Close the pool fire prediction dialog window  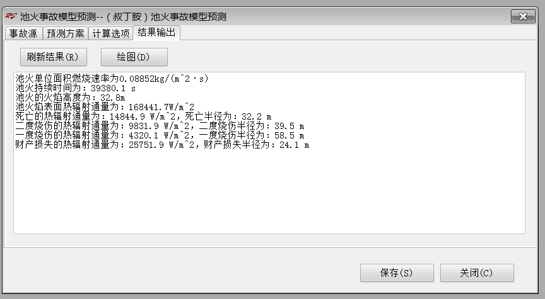523,16
